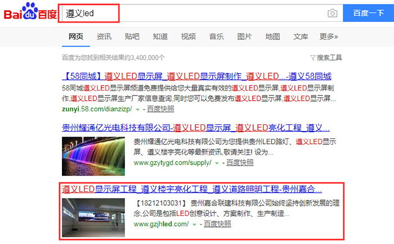Open the 搜索工具 filter tools
The image size is (394, 244).
pyautogui.click(x=326, y=57)
